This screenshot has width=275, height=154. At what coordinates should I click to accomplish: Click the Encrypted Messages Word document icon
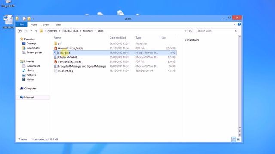(55, 66)
